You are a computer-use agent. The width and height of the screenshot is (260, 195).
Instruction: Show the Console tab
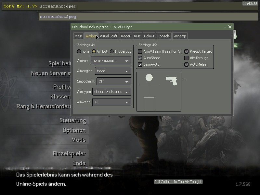point(163,36)
